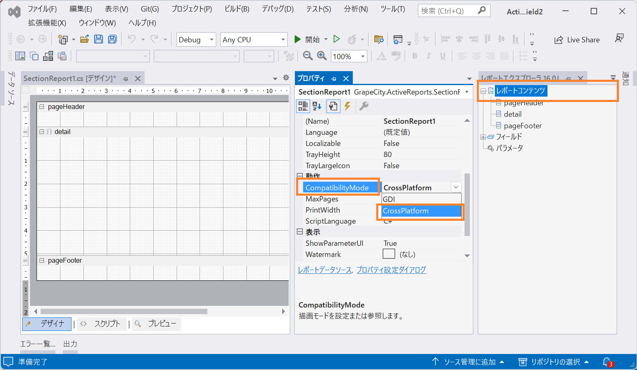637x370 pixels.
Task: Select the パラメータ node in Report Explorer
Action: tap(509, 148)
